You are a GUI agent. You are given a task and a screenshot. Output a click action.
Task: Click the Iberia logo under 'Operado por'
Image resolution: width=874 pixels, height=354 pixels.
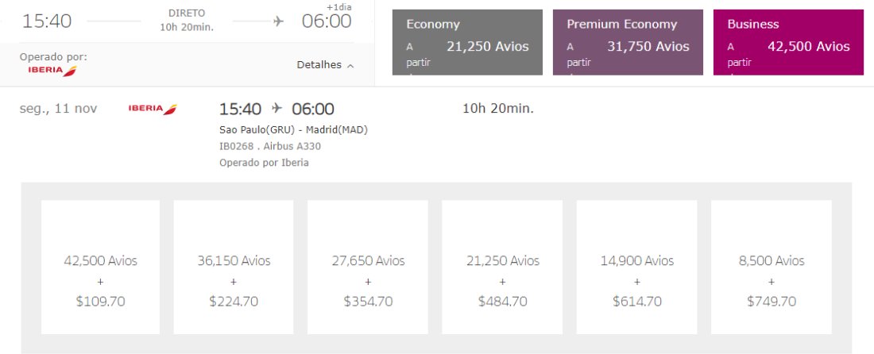(52, 71)
